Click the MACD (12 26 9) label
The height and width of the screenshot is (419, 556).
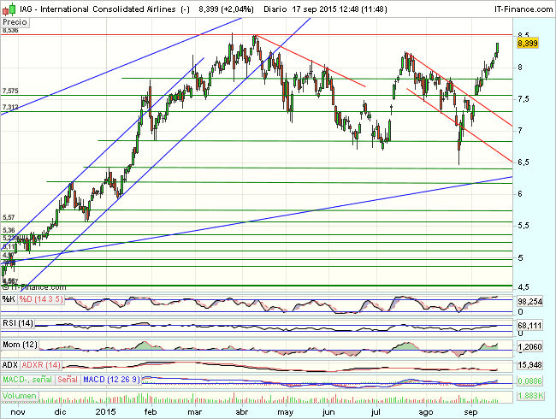[111, 380]
